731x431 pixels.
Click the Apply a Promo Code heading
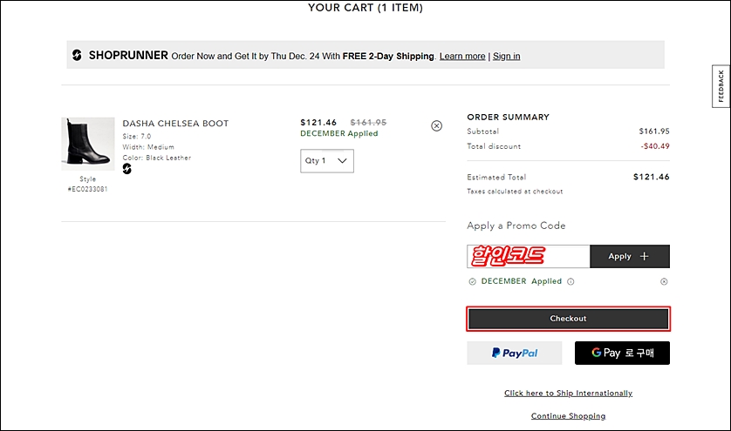(516, 226)
